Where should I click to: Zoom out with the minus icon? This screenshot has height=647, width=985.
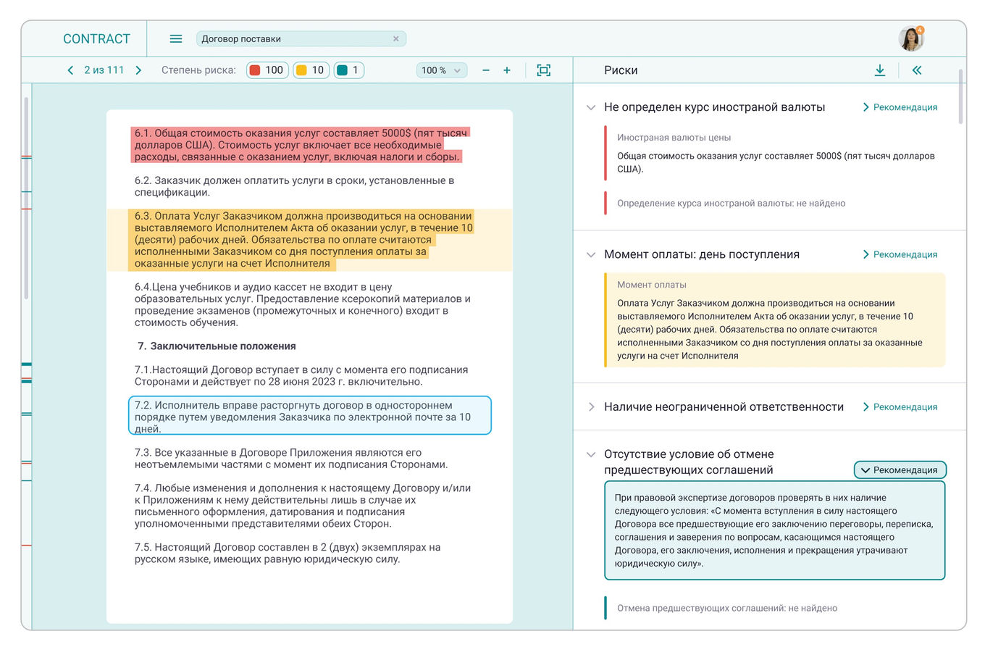(x=486, y=70)
